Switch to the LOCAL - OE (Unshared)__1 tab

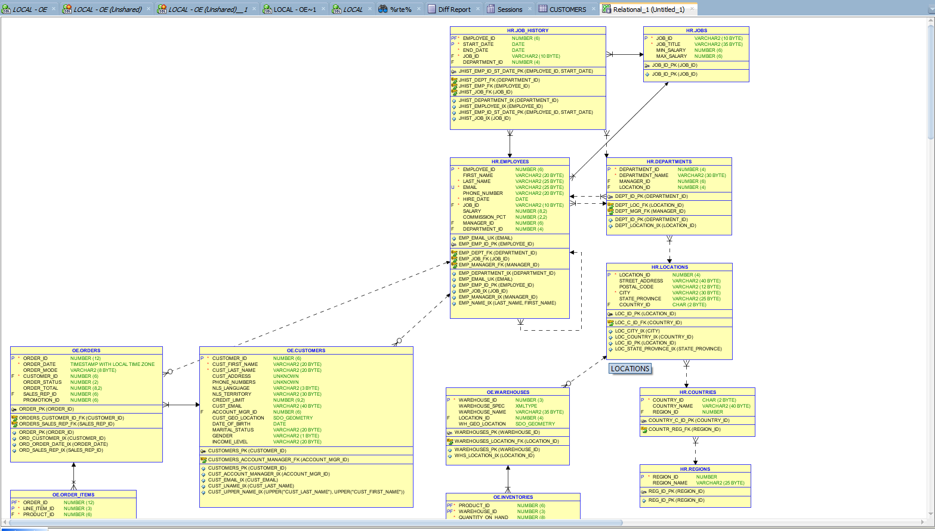(x=208, y=10)
